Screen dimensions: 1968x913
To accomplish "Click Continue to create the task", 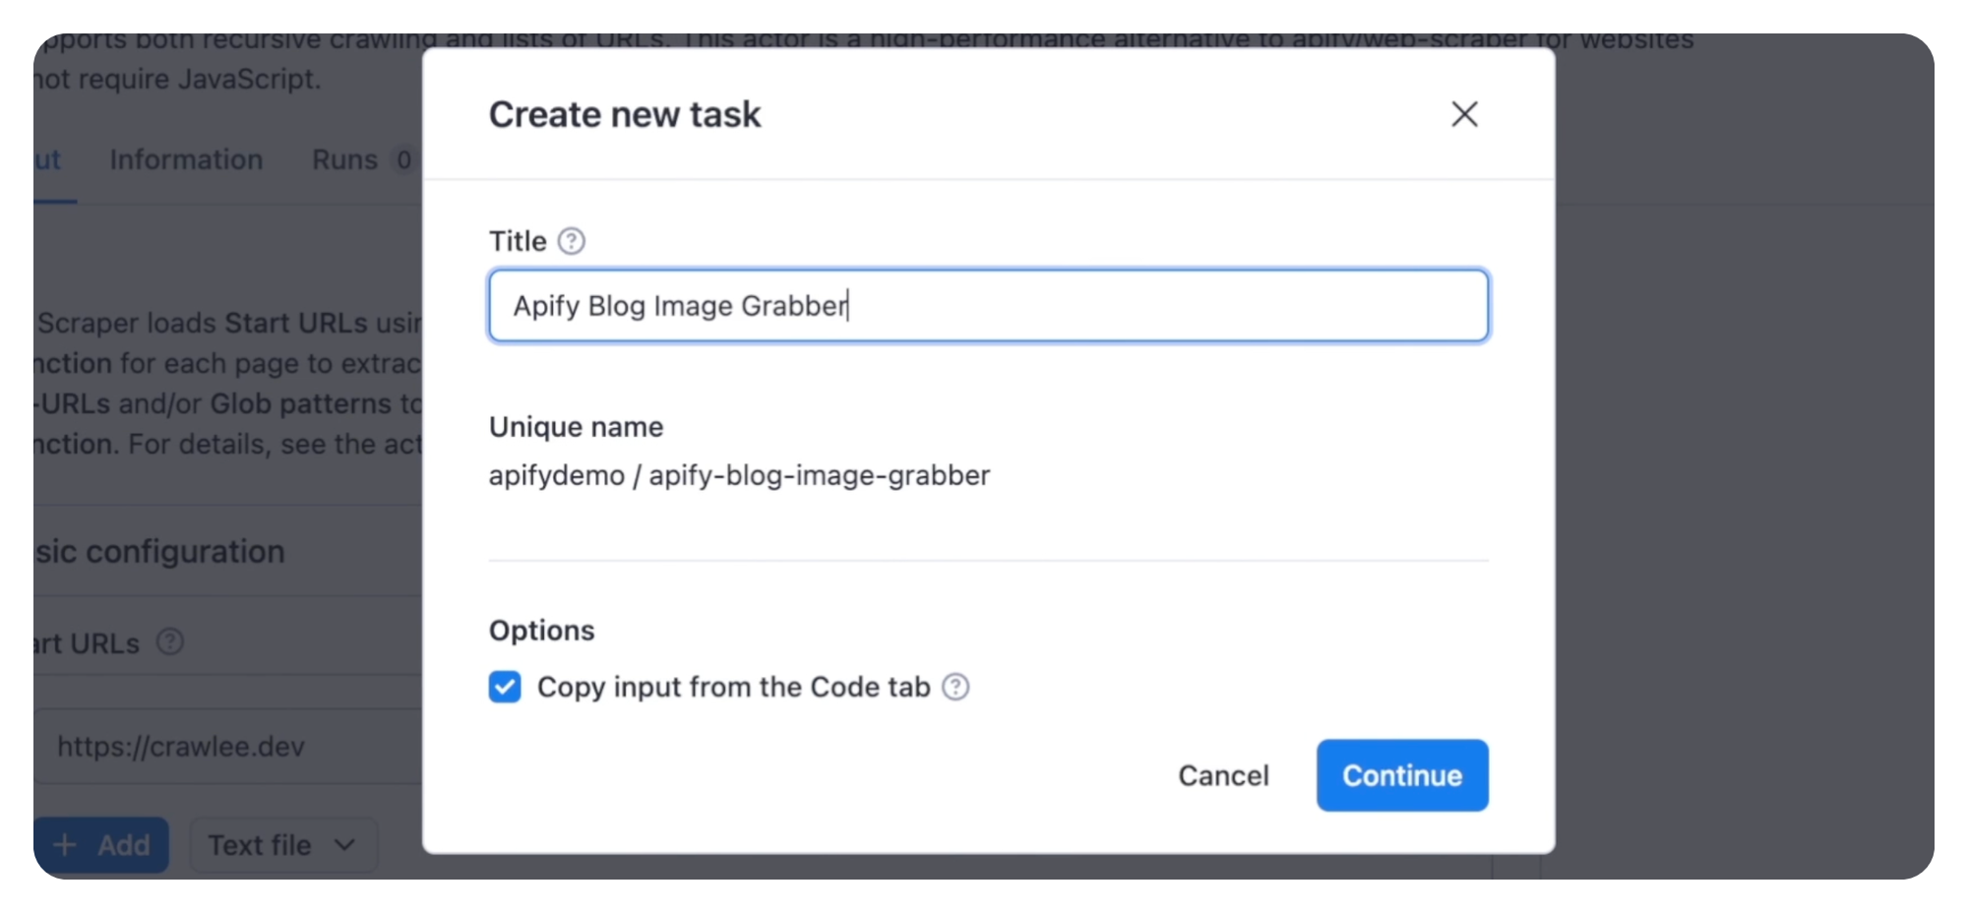I will 1401,775.
